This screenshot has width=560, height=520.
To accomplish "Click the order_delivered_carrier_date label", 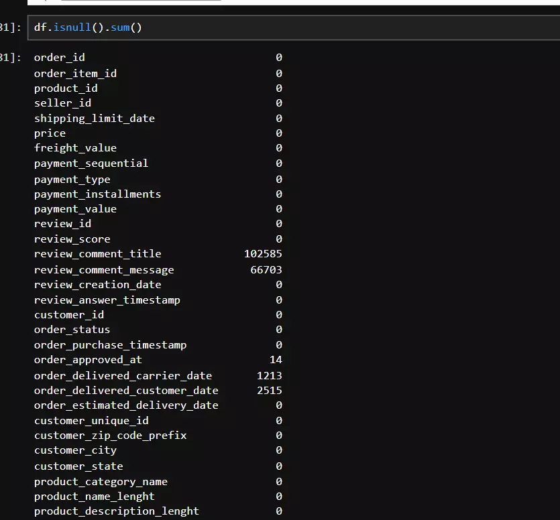I will pyautogui.click(x=123, y=376).
